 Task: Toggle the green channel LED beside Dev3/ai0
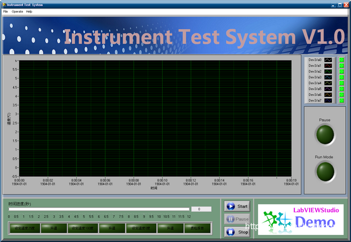(342, 60)
